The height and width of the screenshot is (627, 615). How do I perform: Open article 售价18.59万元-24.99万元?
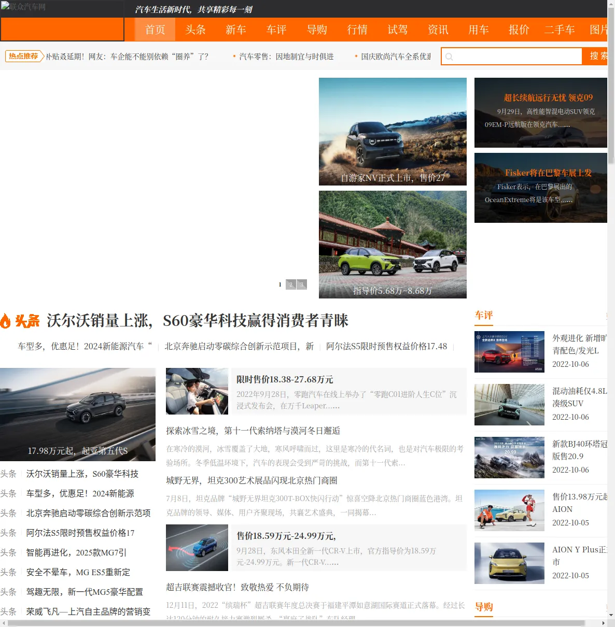[x=286, y=536]
